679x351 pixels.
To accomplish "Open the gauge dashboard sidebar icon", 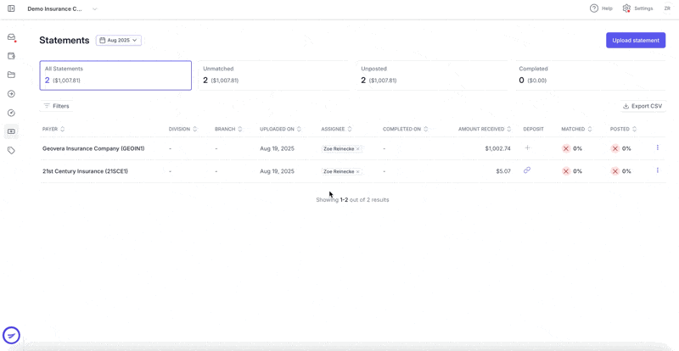I will 11,113.
